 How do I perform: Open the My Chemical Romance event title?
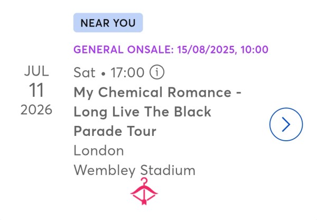157,93
